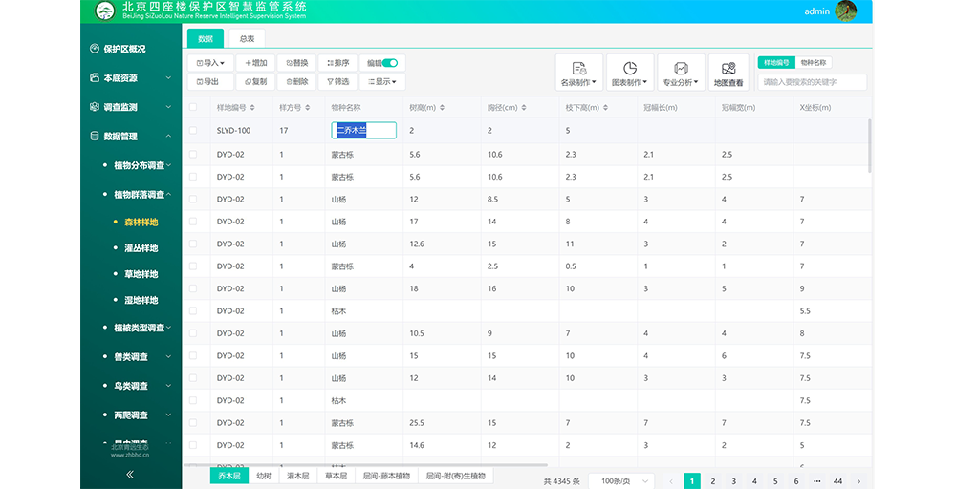Collapse the 数据管理 menu chevron
956x489 pixels.
point(168,137)
